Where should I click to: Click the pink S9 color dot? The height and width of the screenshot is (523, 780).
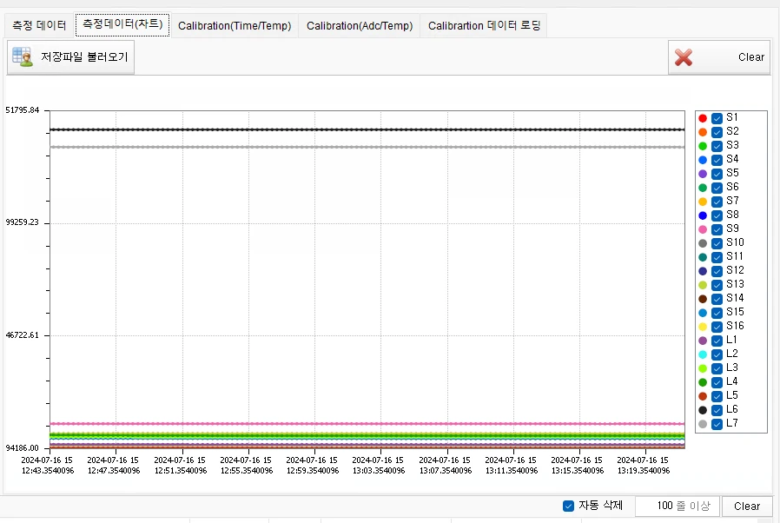tap(703, 230)
